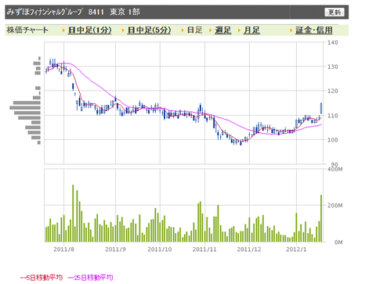Click the latest candlestick near 115
Image resolution: width=376 pixels, height=284 pixels.
pyautogui.click(x=321, y=108)
